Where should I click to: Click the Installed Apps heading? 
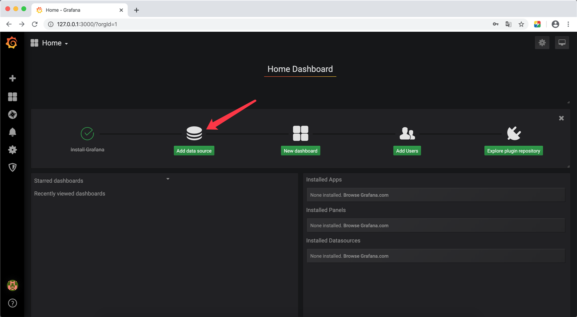coord(324,179)
